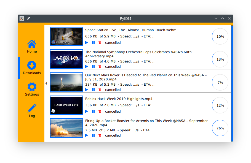Open the Home page from sidebar

pos(32,46)
